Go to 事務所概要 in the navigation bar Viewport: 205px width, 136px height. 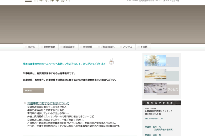pos(49,47)
